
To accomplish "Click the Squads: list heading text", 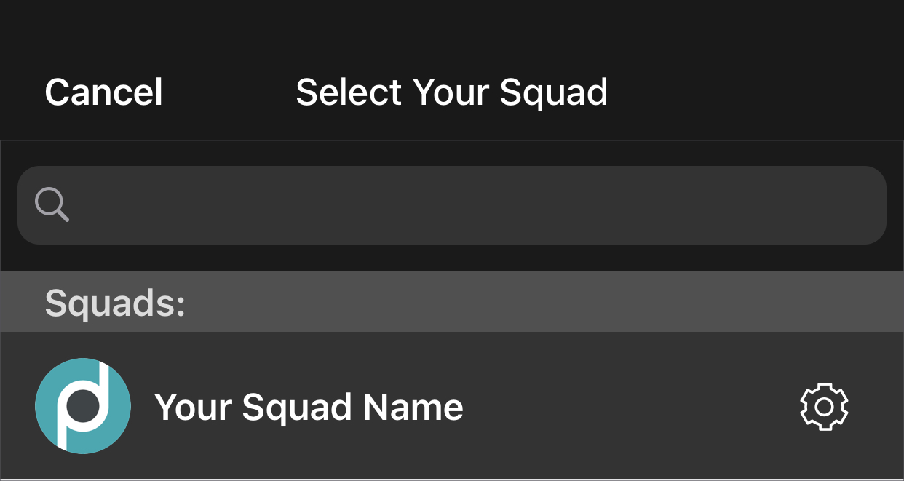I will click(x=115, y=303).
